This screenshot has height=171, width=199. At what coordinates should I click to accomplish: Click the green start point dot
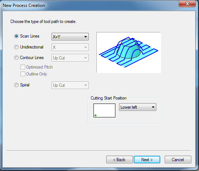[95, 115]
